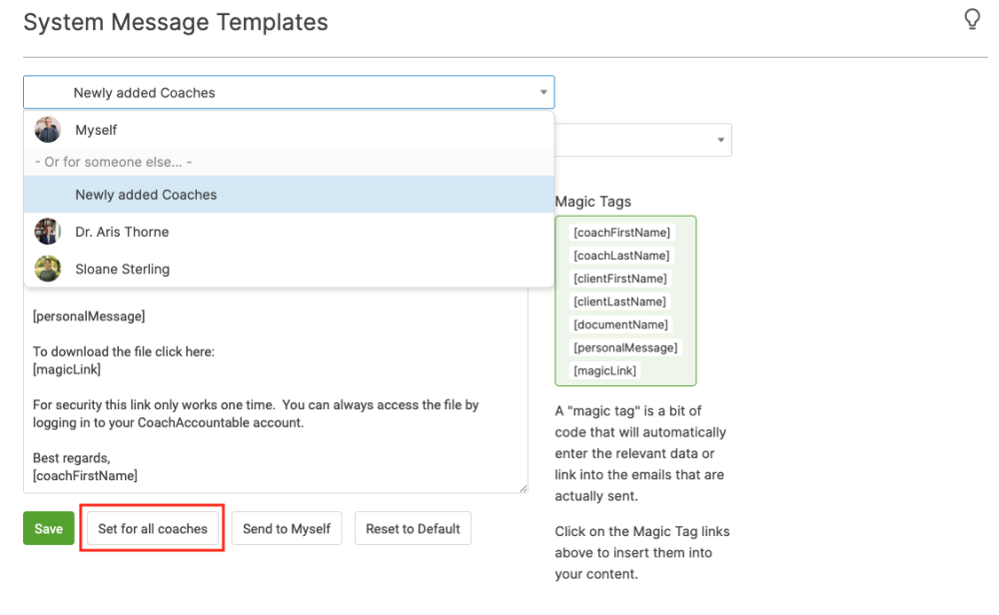Highlight Newly added Coaches in the list
Image resolution: width=999 pixels, height=615 pixels.
pyautogui.click(x=145, y=195)
